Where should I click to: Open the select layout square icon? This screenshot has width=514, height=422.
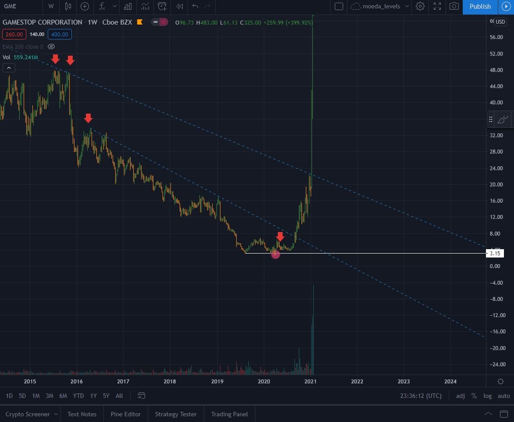339,6
